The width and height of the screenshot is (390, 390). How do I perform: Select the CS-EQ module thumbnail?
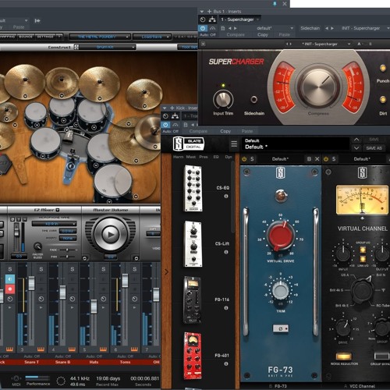(x=193, y=188)
